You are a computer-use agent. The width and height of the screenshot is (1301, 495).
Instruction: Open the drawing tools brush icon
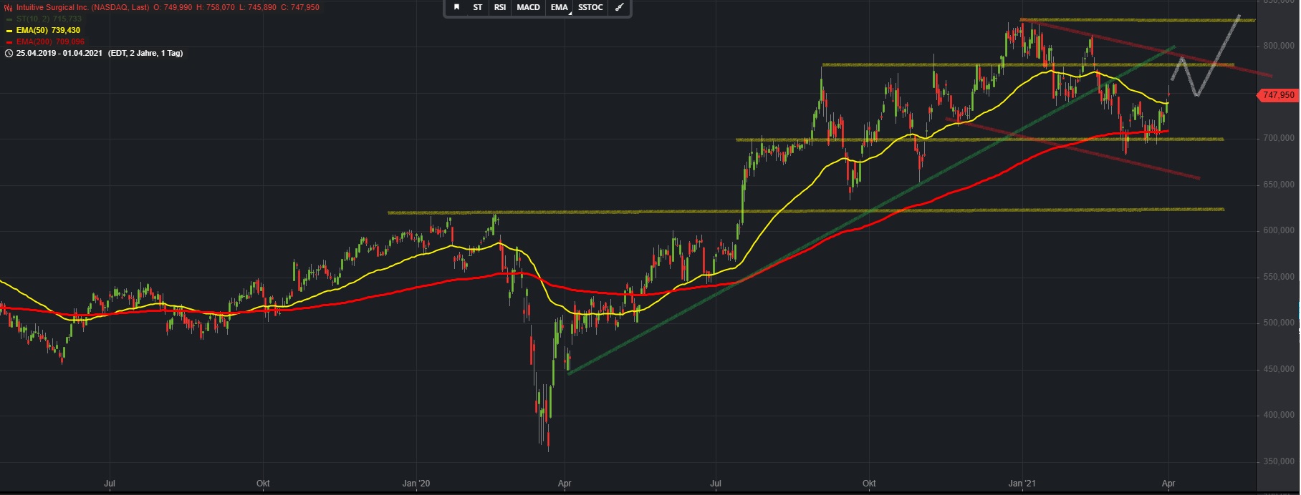click(x=620, y=7)
